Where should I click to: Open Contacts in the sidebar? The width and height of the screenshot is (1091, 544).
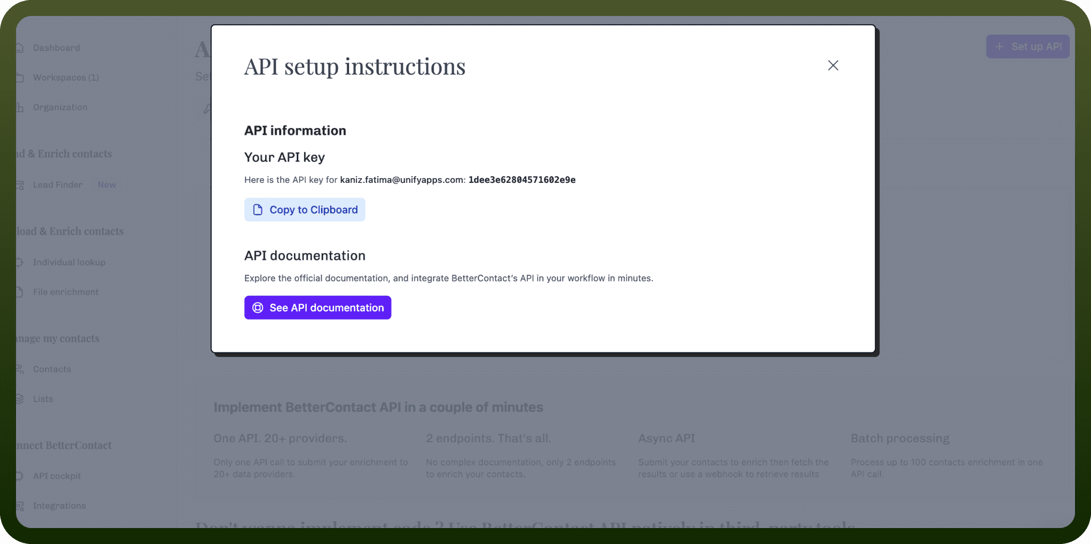tap(52, 369)
